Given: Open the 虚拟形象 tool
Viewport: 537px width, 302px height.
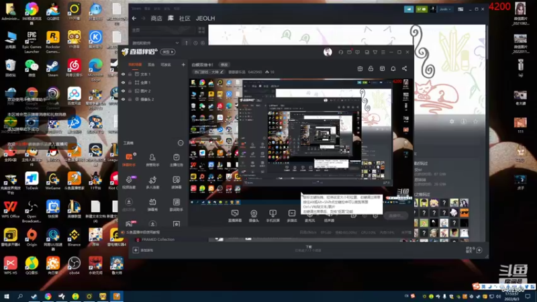Looking at the screenshot, I should click(129, 205).
